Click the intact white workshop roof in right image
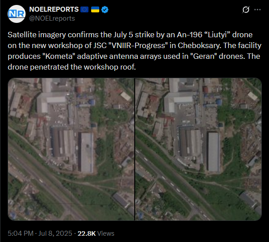 [214, 152]
